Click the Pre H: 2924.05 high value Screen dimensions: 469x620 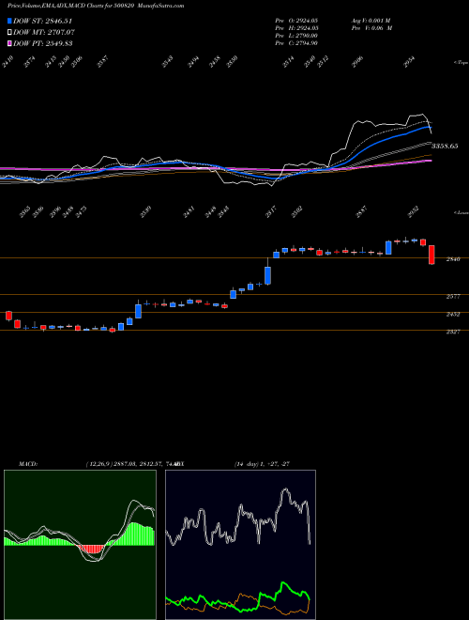296,28
